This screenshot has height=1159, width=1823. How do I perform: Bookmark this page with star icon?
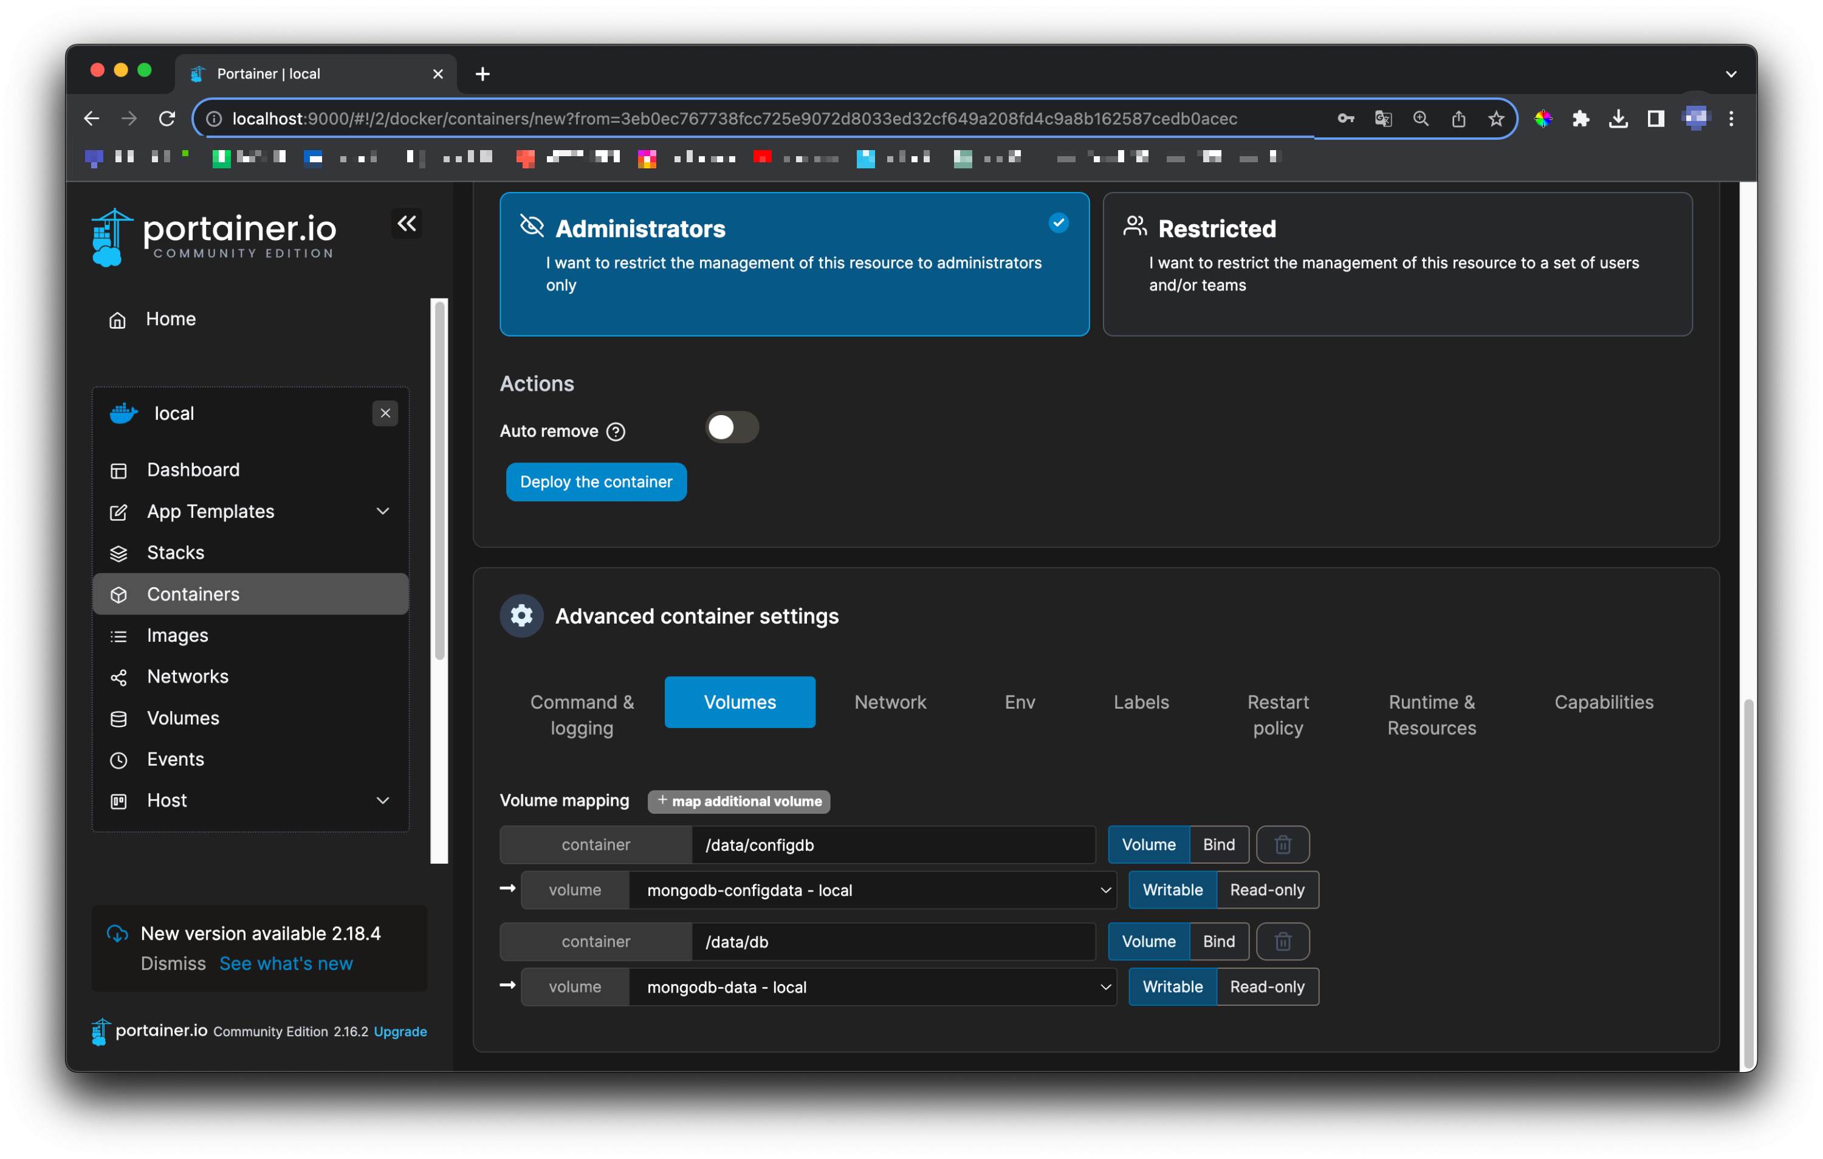[1496, 119]
